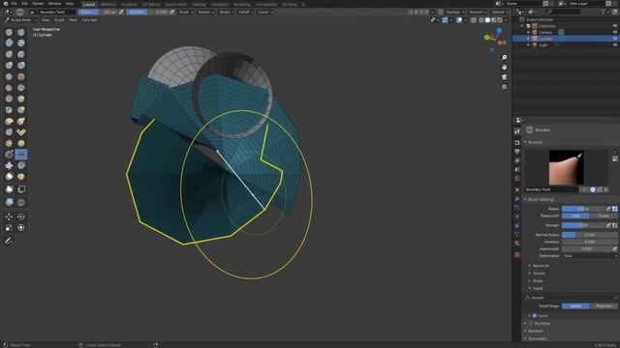Viewport: 620px width, 348px height.
Task: Open Texture properties checker tab icon
Action: [517, 254]
